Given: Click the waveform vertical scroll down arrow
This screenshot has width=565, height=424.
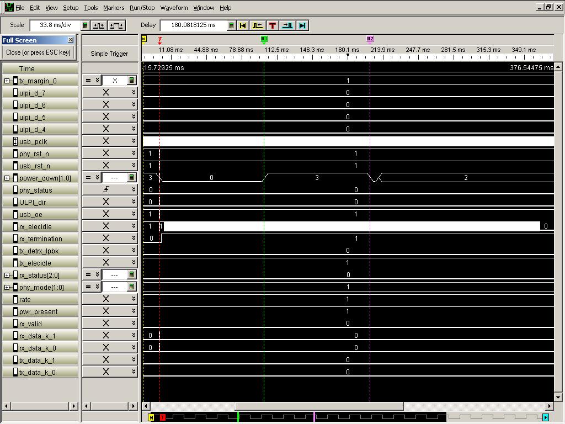Looking at the screenshot, I should click(x=558, y=397).
